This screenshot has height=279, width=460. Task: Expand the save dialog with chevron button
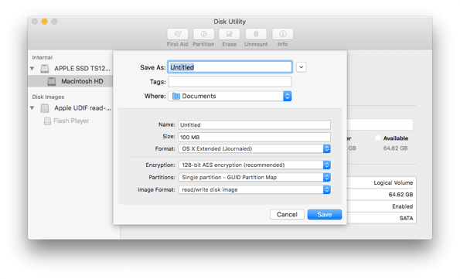click(301, 67)
